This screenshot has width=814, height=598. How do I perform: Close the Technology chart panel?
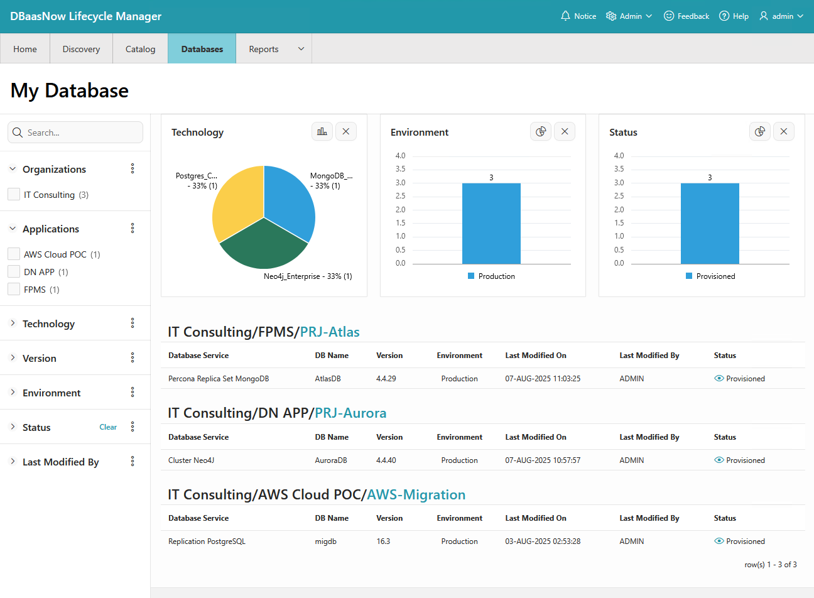tap(346, 131)
